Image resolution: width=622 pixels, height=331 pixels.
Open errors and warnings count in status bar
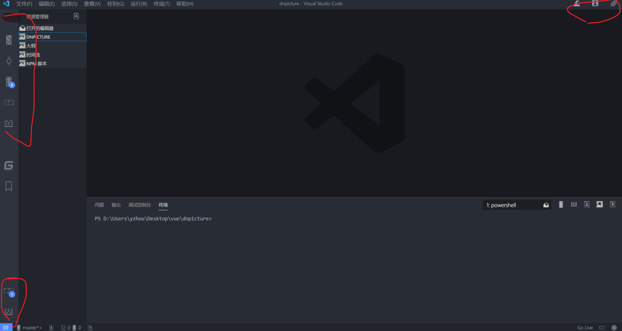pos(71,327)
